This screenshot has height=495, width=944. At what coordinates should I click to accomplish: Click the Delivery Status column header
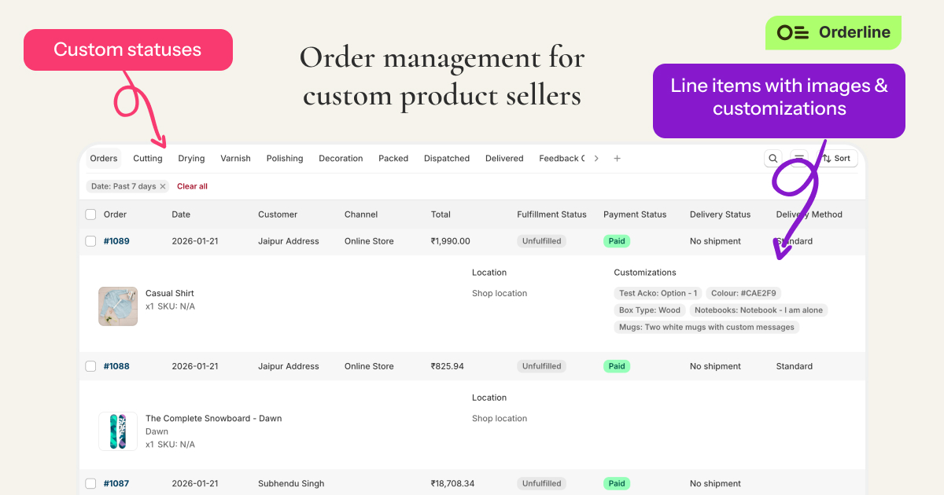pos(720,214)
